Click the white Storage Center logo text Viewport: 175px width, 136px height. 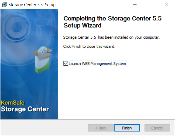(25, 109)
